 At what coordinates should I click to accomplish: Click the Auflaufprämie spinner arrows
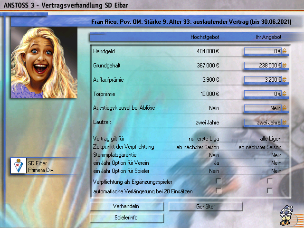(x=285, y=79)
